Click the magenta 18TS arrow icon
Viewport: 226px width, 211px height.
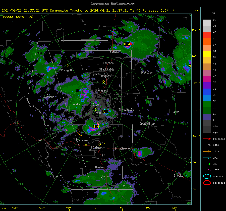[207, 170]
